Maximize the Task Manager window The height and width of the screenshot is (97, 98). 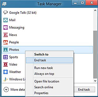pyautogui.click(x=82, y=3)
